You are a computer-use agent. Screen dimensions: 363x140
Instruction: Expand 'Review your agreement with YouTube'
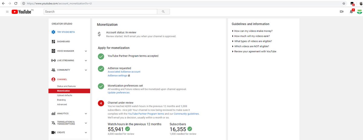pyautogui.click(x=254, y=51)
